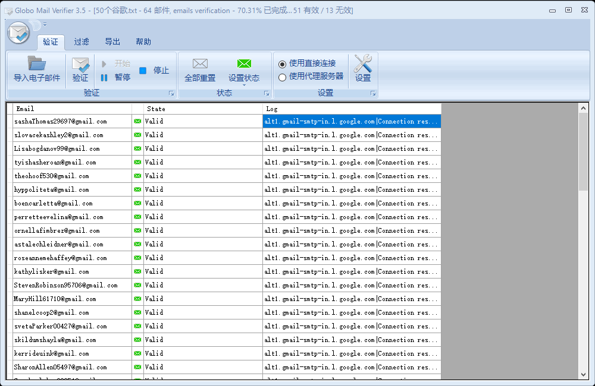
Task: Click green valid icon for StevenRobinson95706
Action: tap(138, 285)
